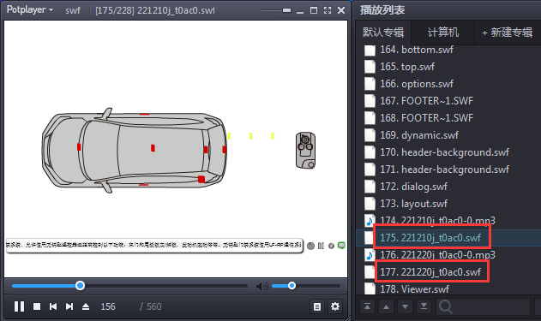Select playlist item 167. FOOTER~1.SWF
The image size is (541, 321).
426,101
